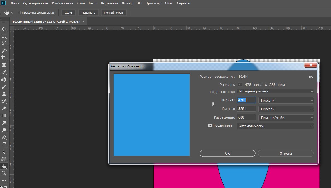The width and height of the screenshot is (331, 188).
Task: Open the height units 'Пиксели' dropdown
Action: click(x=286, y=109)
